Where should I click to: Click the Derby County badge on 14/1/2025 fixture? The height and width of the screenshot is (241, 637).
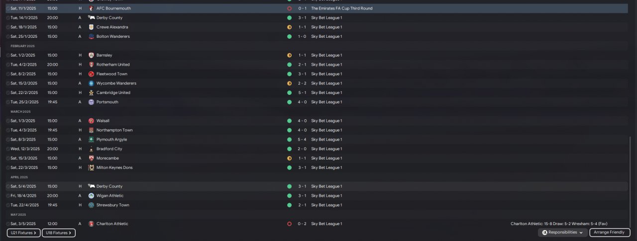coord(91,18)
